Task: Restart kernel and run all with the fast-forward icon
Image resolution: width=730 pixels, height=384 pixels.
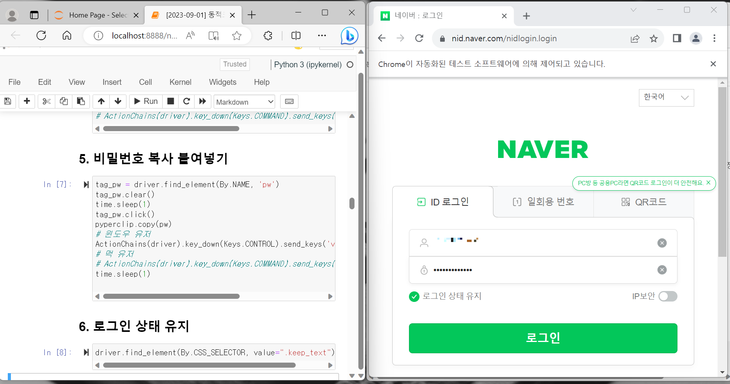Action: click(202, 102)
